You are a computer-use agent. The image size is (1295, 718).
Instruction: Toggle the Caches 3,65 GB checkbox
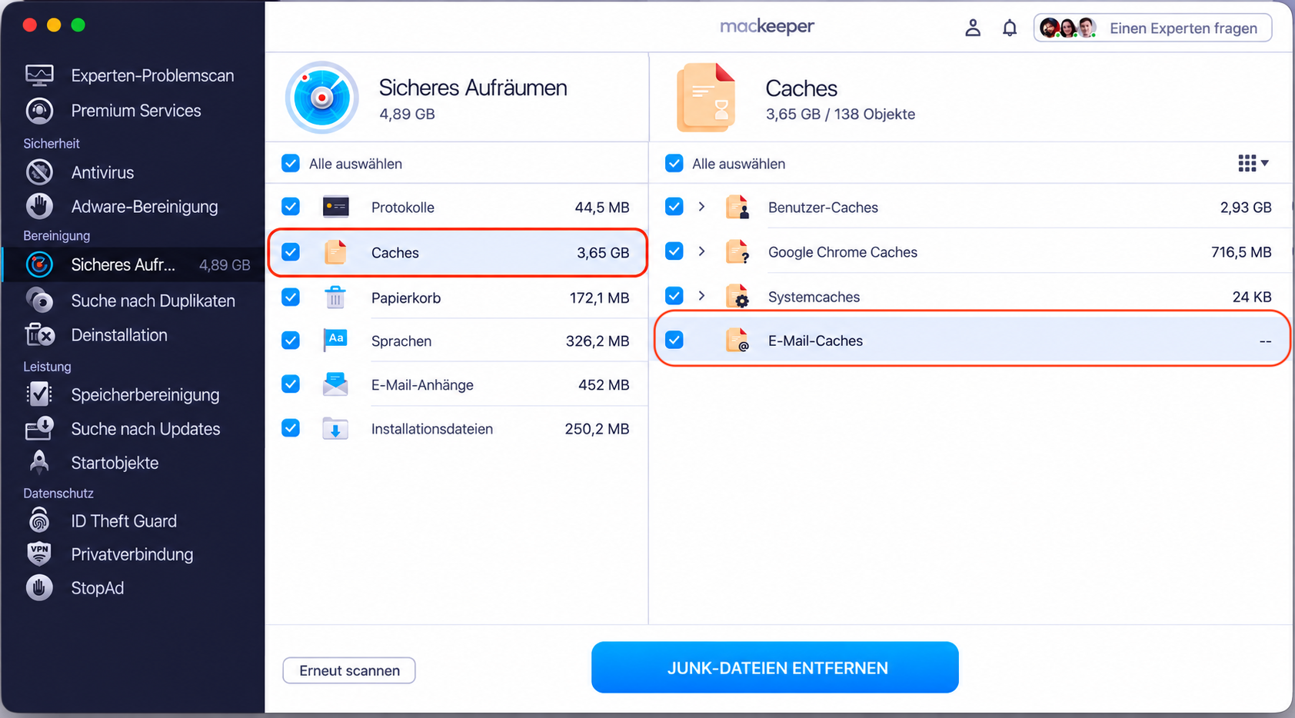tap(291, 251)
